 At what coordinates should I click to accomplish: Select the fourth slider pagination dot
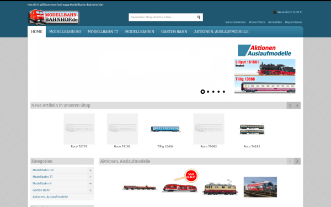[x=218, y=92]
